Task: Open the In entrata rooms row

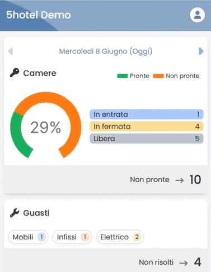Action: (x=147, y=114)
